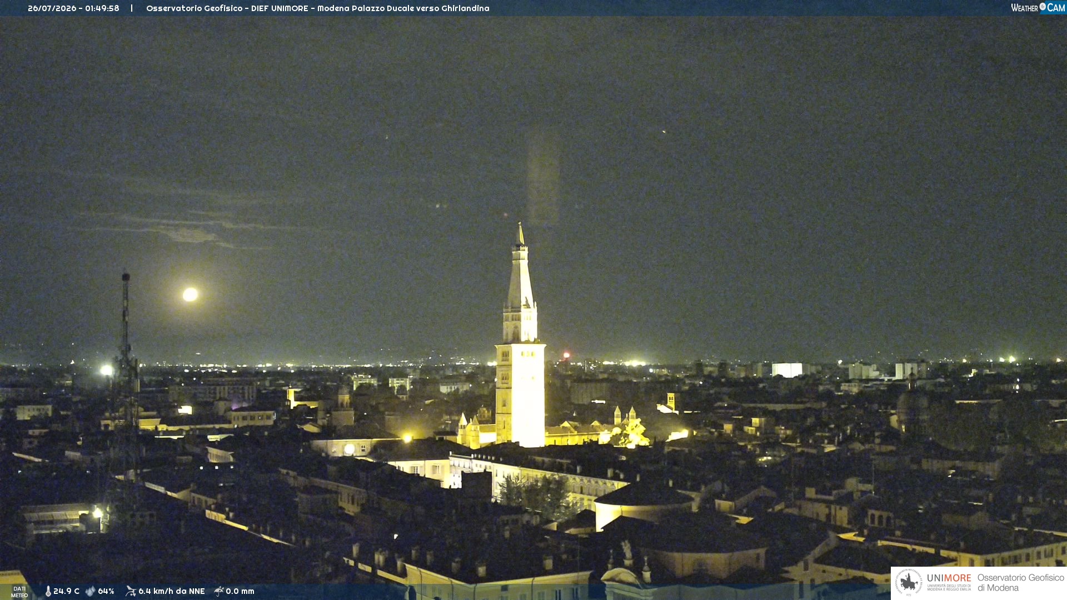
Task: Click the 0.0 mm rainfall value
Action: [240, 591]
